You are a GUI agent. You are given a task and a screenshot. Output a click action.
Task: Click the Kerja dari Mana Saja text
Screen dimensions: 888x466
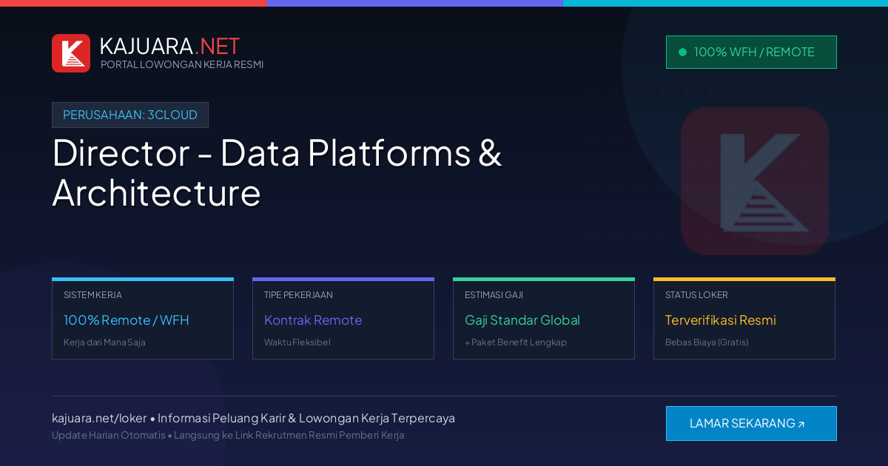[104, 342]
